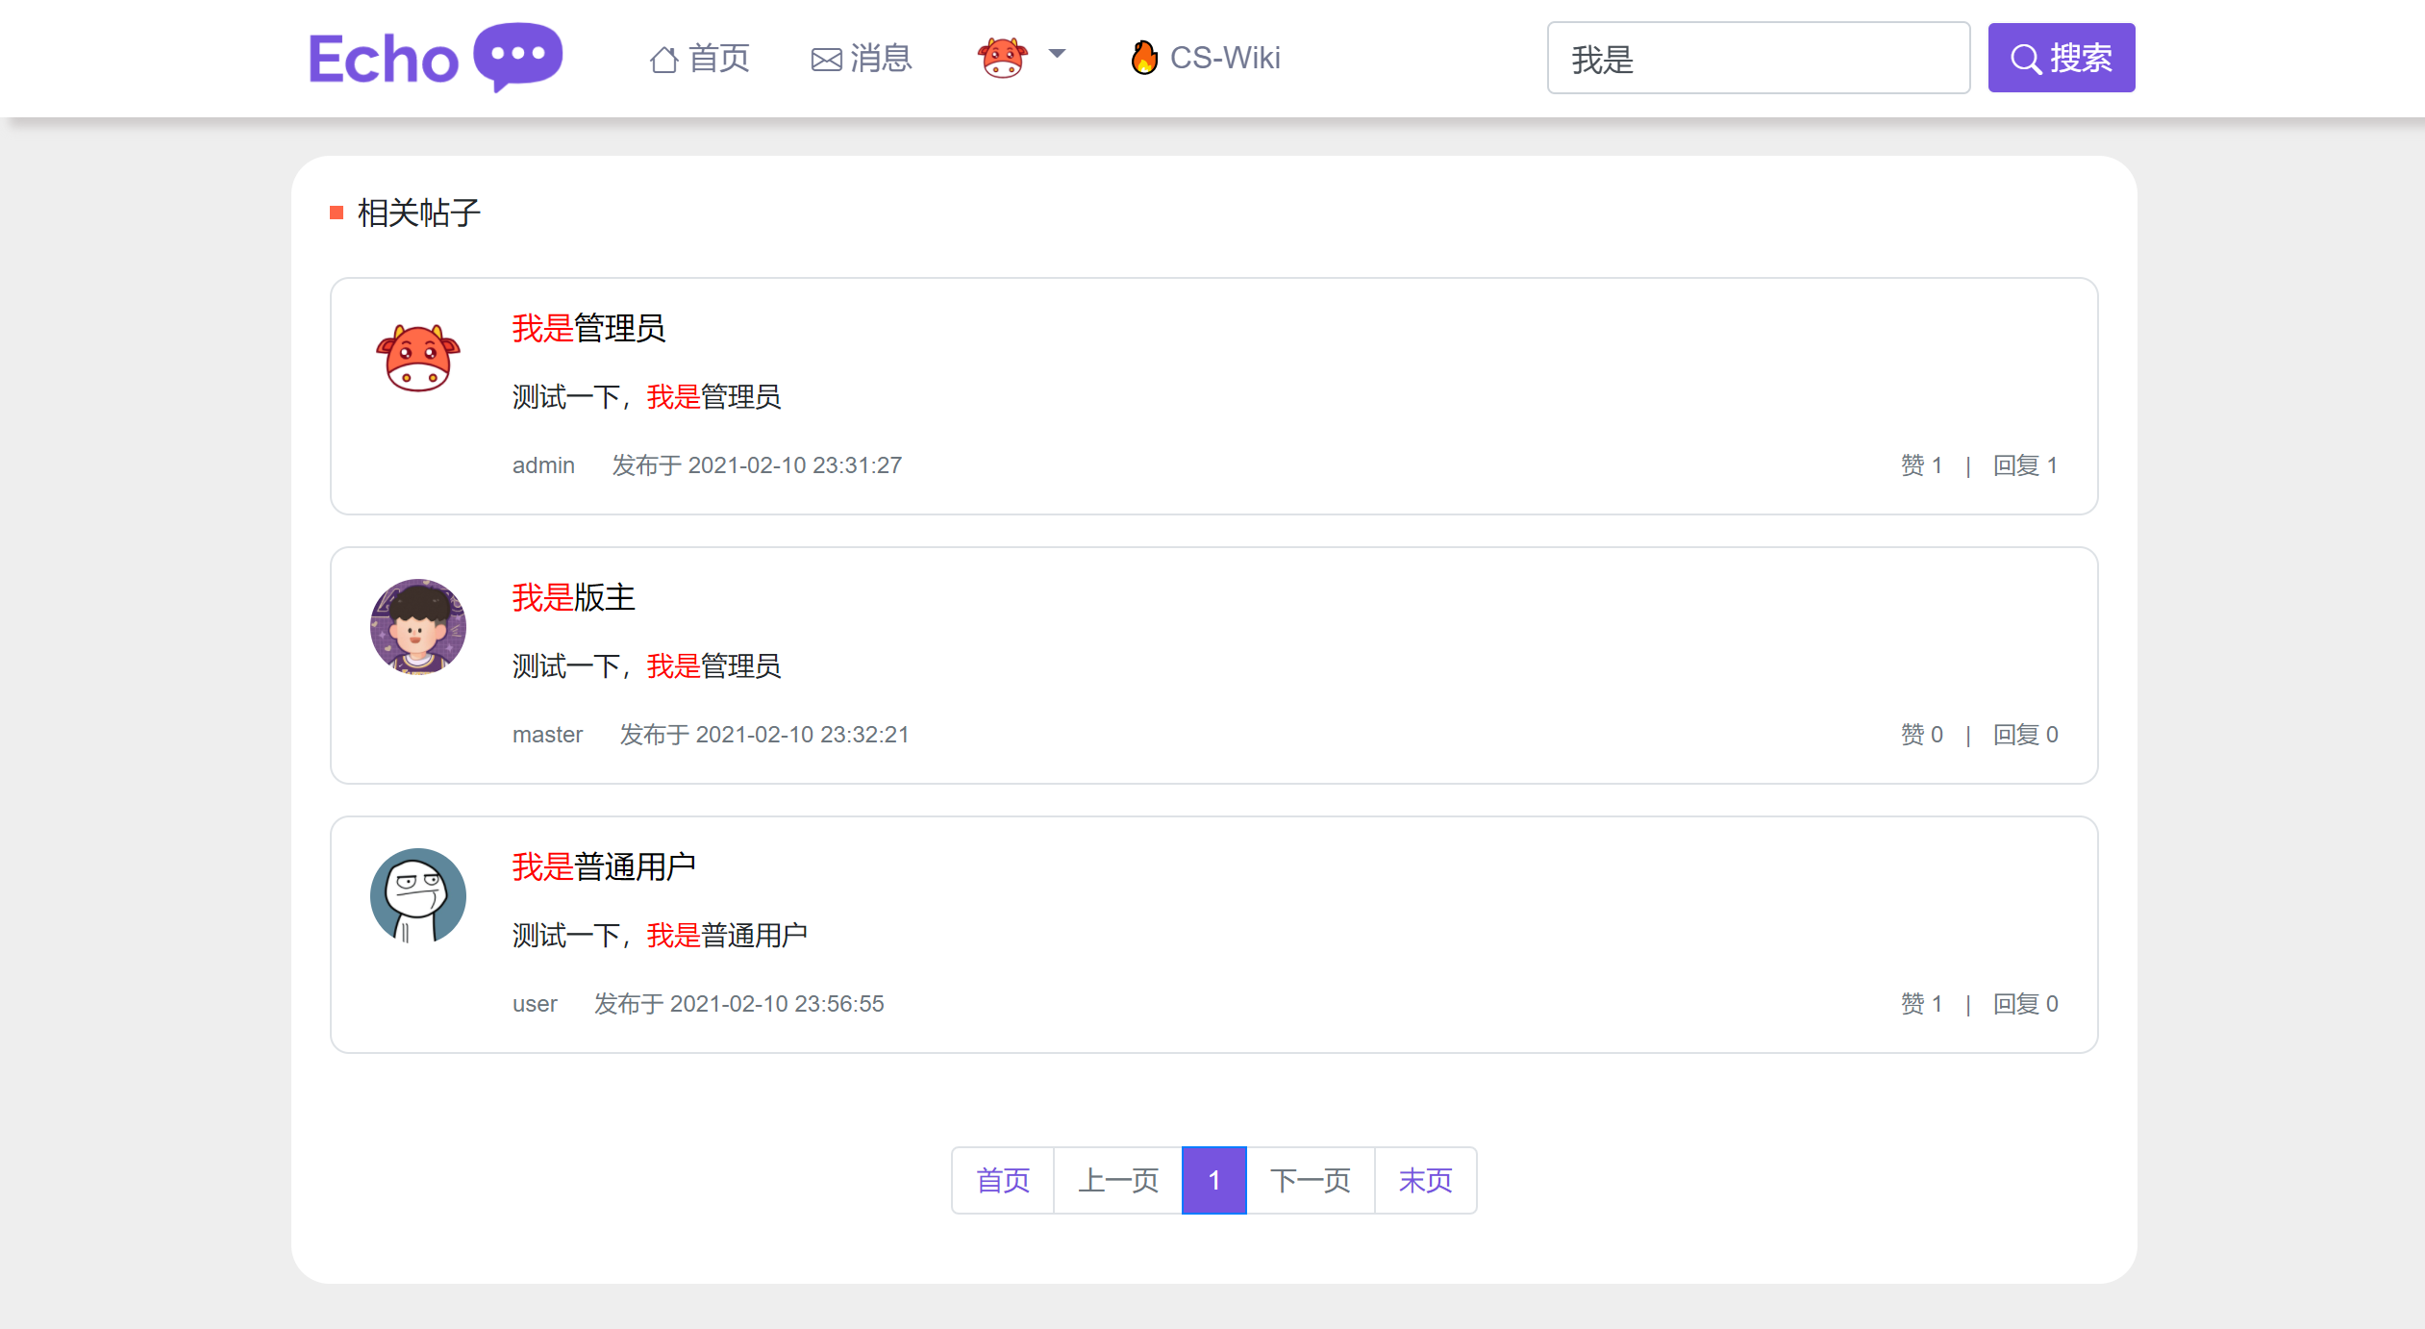
Task: Click the red cow avatar in the header
Action: click(x=1002, y=58)
